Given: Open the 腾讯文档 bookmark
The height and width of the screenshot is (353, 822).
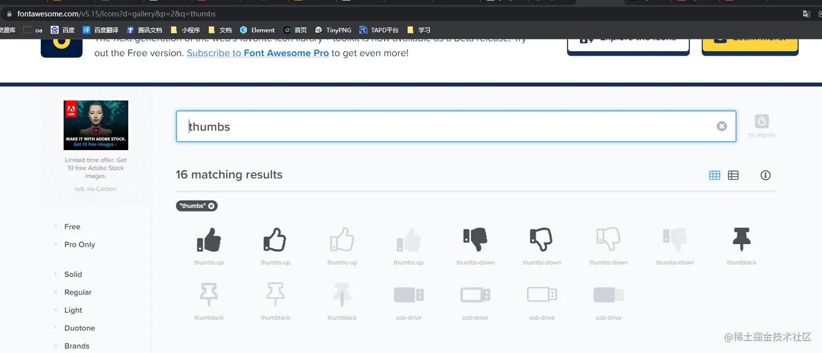Looking at the screenshot, I should pos(144,30).
